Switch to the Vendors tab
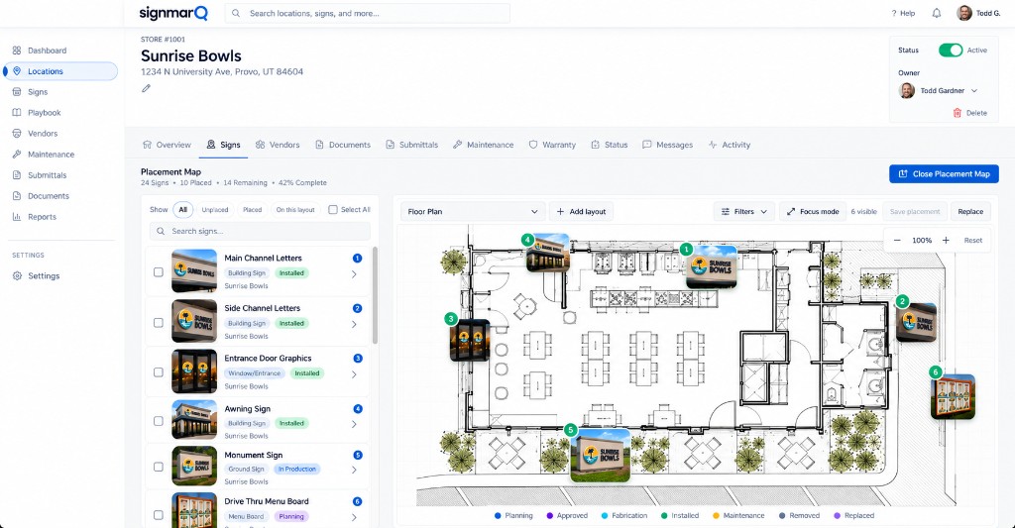 [x=278, y=145]
